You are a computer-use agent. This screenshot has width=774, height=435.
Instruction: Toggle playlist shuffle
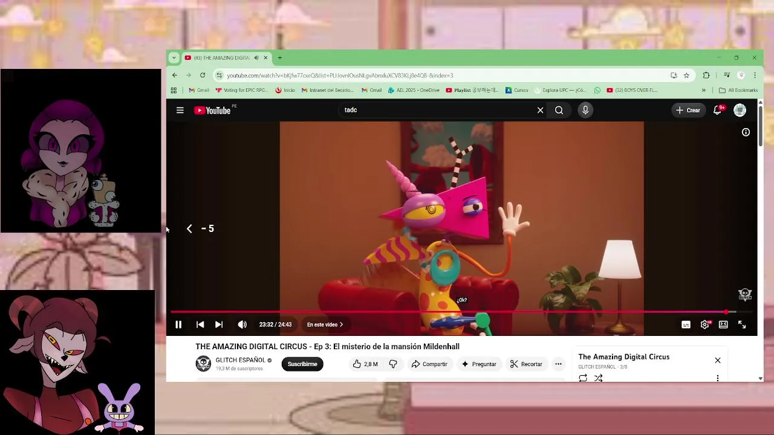point(598,378)
